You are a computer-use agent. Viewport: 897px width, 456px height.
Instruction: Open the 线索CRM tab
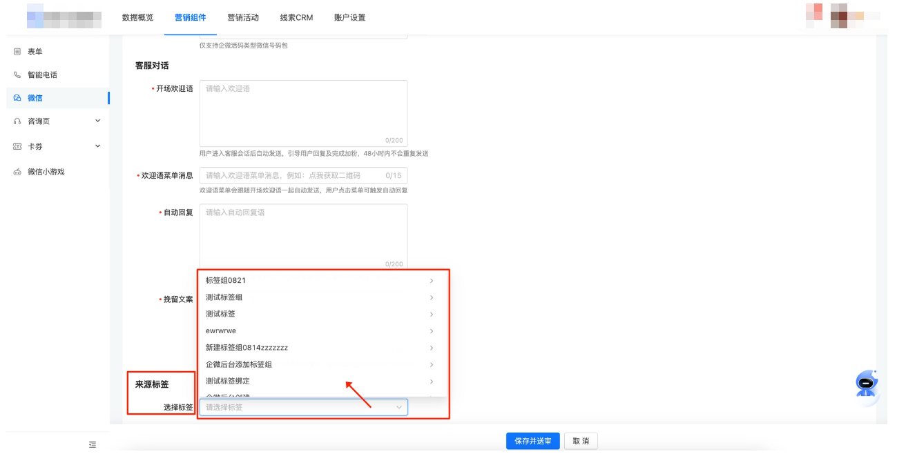pos(296,17)
